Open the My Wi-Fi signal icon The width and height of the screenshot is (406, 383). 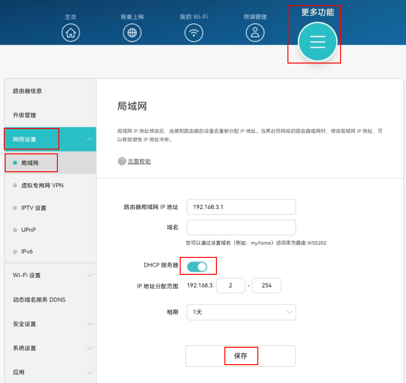coord(193,32)
